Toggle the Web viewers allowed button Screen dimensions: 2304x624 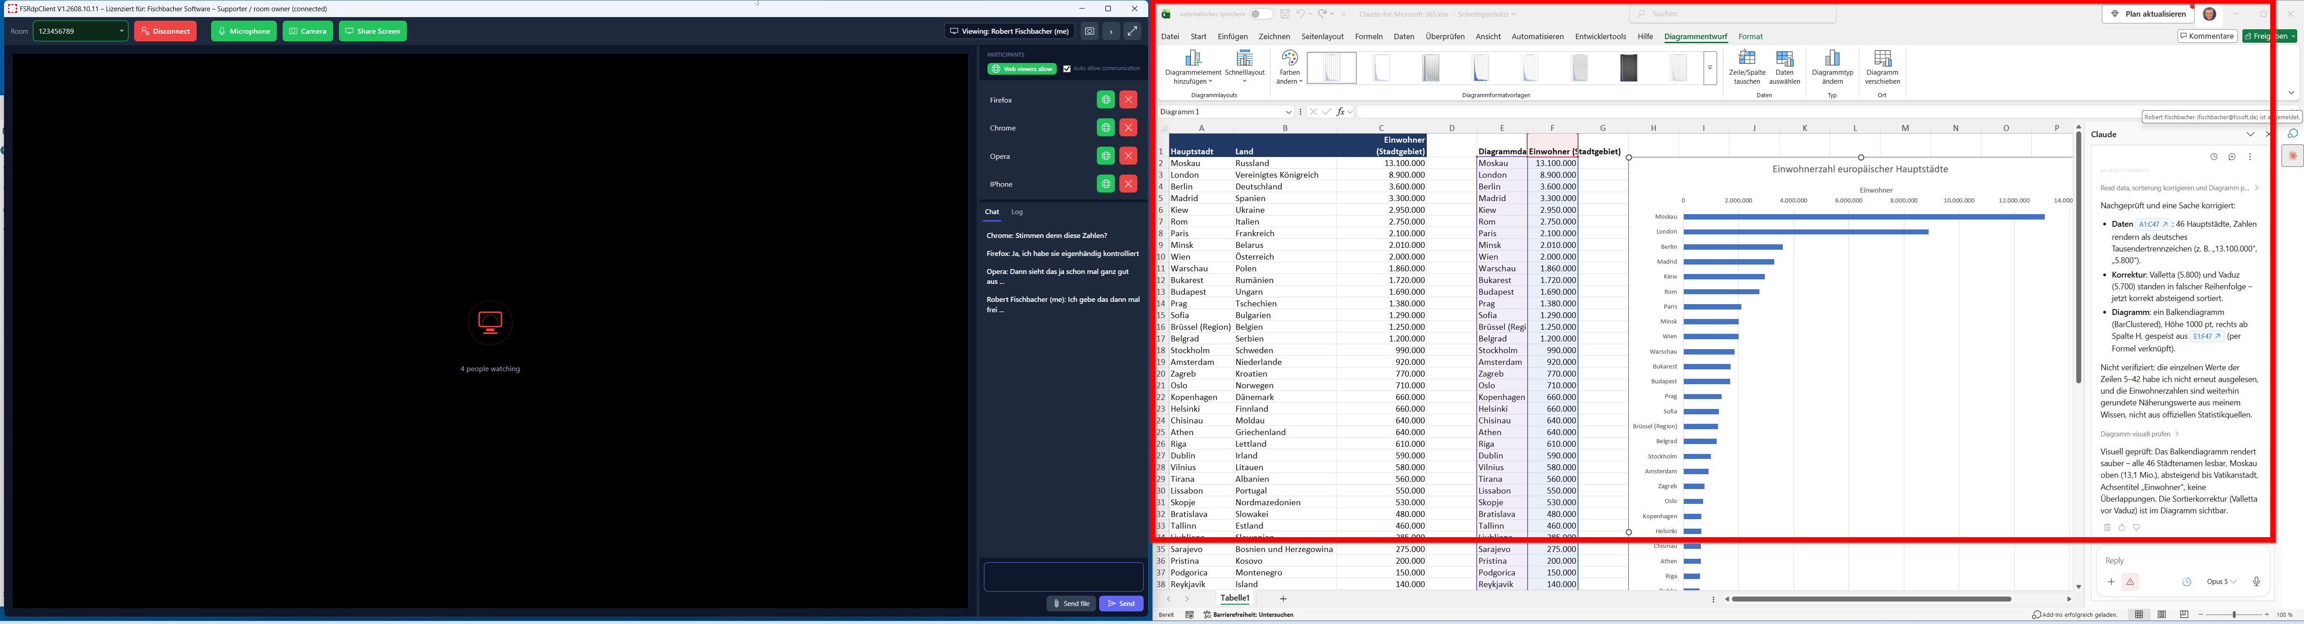pyautogui.click(x=1022, y=69)
